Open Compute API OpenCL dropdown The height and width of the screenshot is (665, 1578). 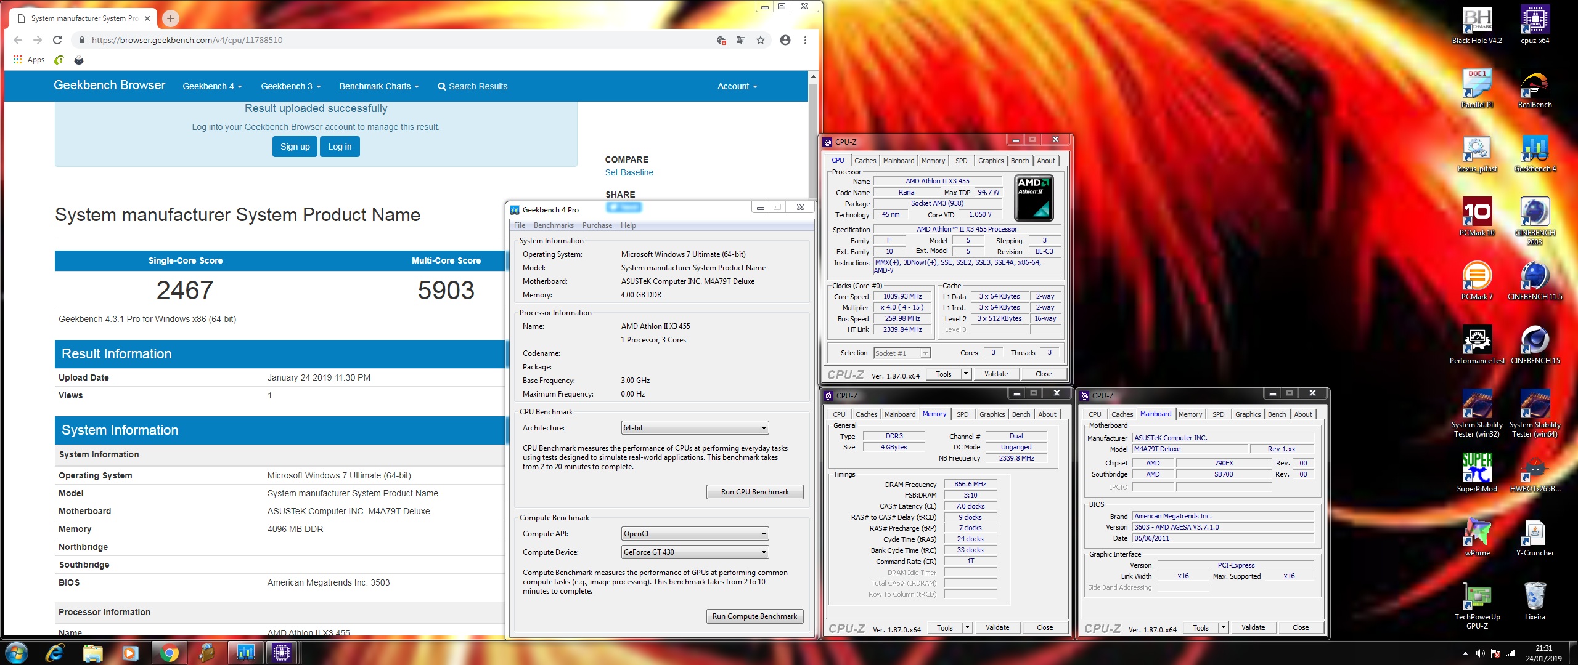tap(695, 534)
